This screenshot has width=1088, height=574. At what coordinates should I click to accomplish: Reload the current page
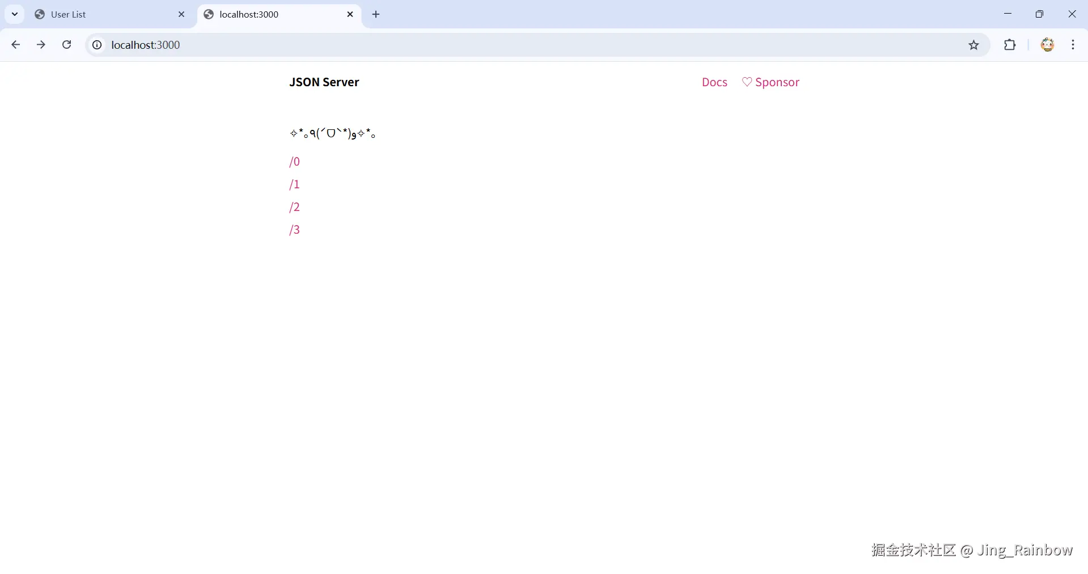66,44
